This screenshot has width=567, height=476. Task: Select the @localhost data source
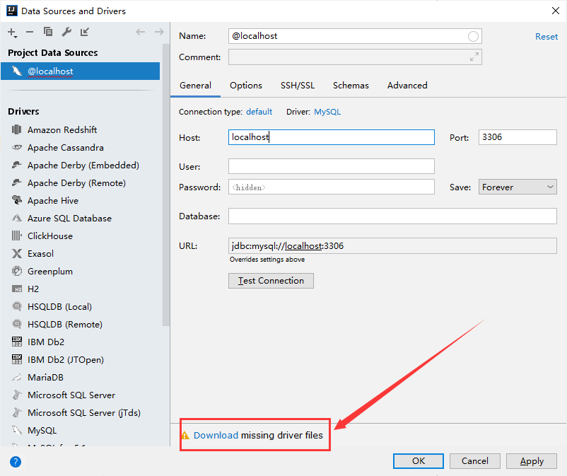(x=81, y=71)
